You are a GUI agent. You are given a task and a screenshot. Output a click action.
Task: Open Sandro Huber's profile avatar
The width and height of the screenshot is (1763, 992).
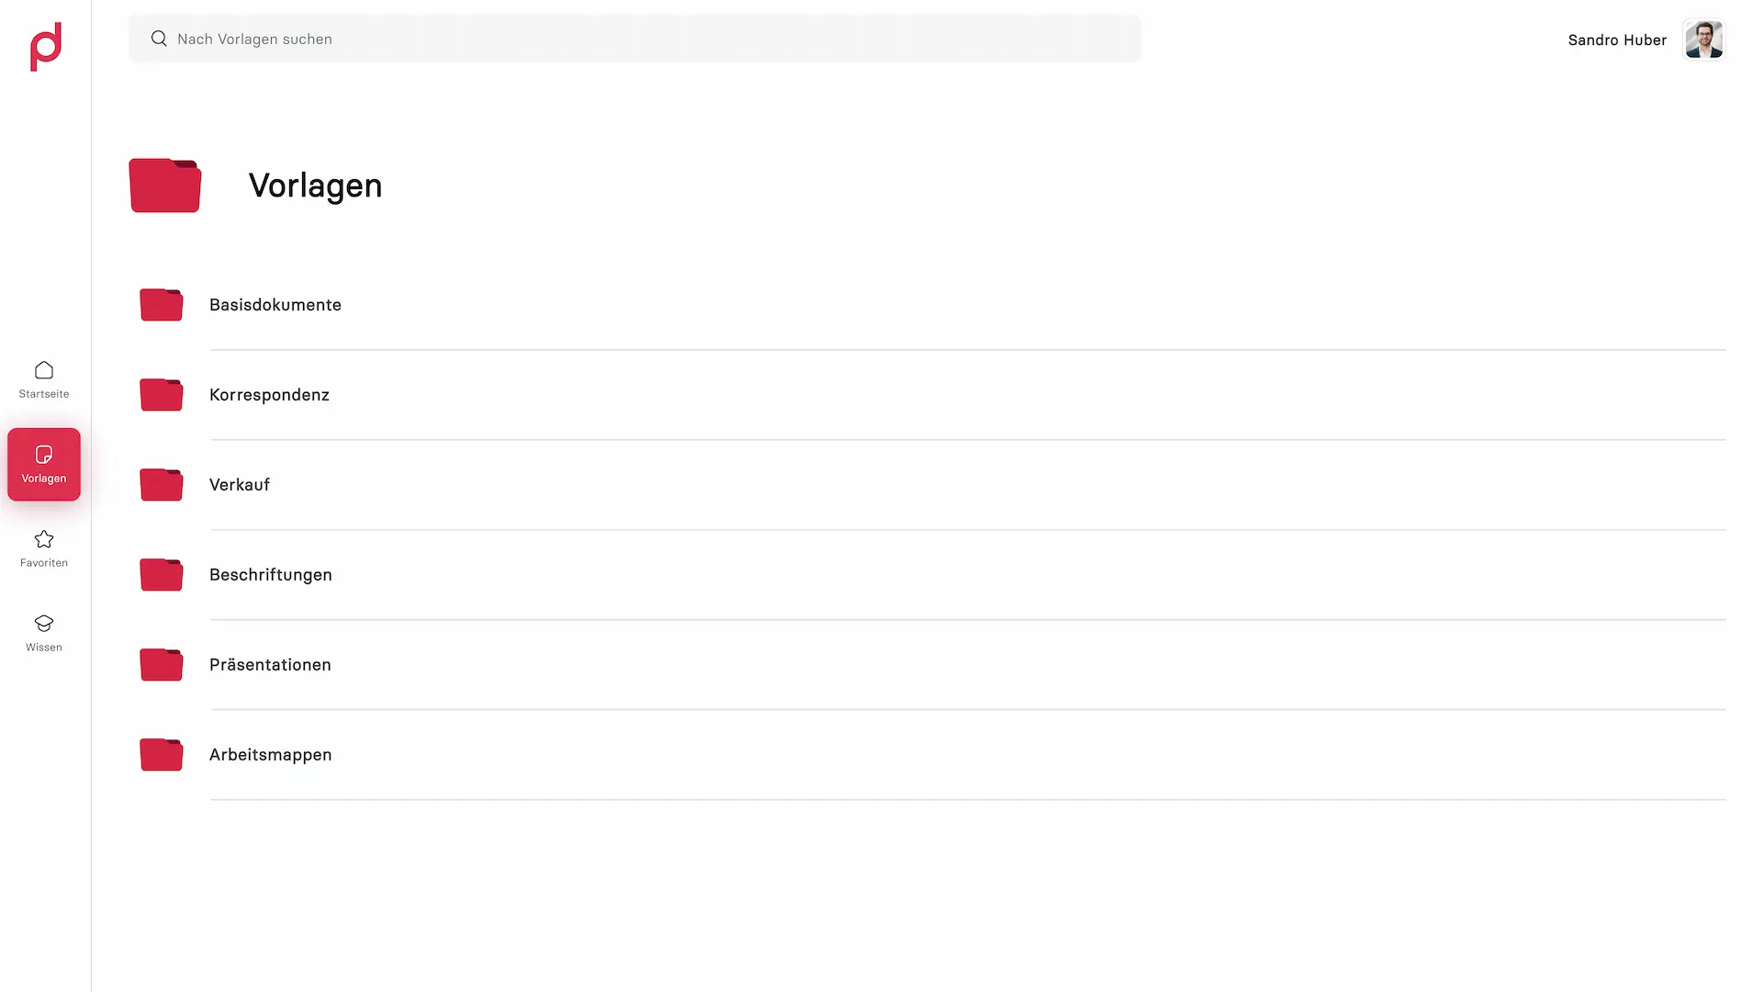pos(1704,39)
